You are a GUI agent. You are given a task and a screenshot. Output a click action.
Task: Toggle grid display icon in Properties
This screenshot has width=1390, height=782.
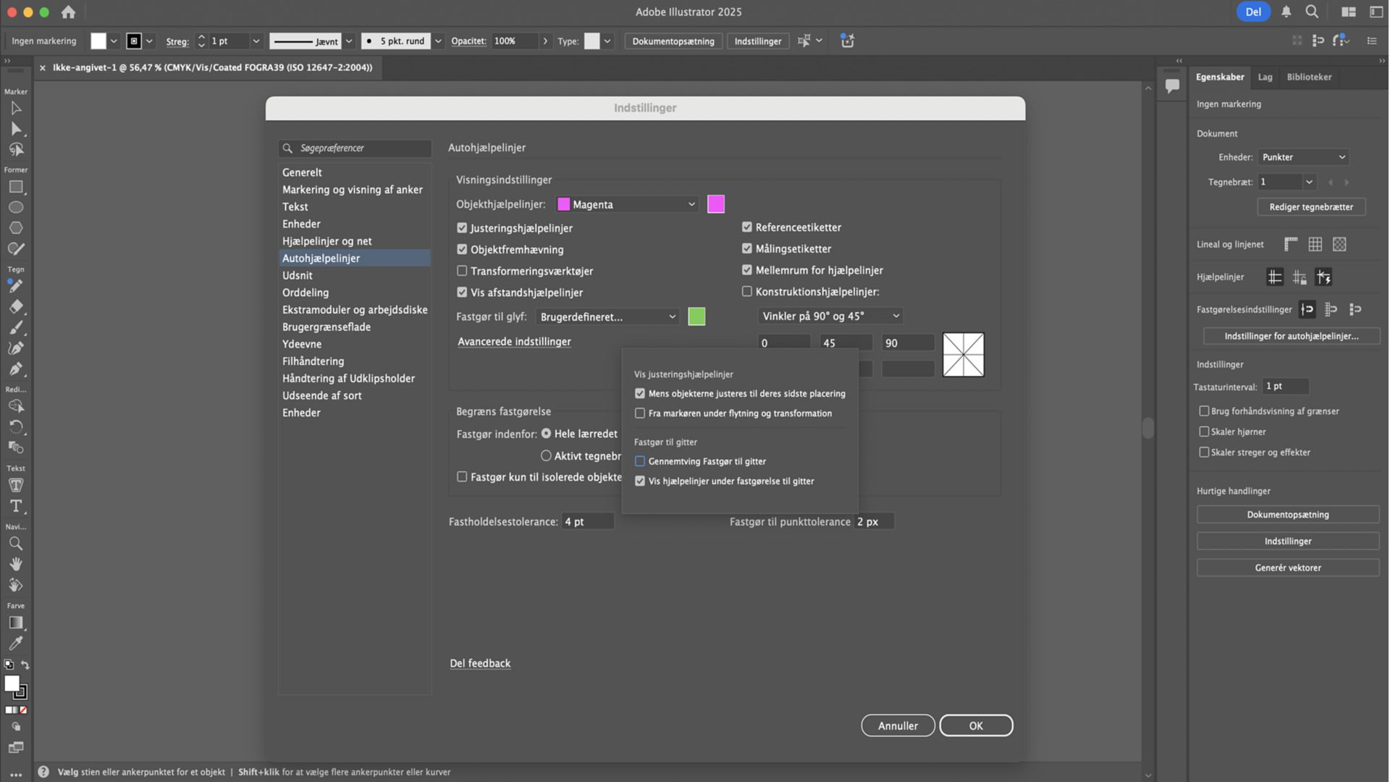pyautogui.click(x=1315, y=245)
